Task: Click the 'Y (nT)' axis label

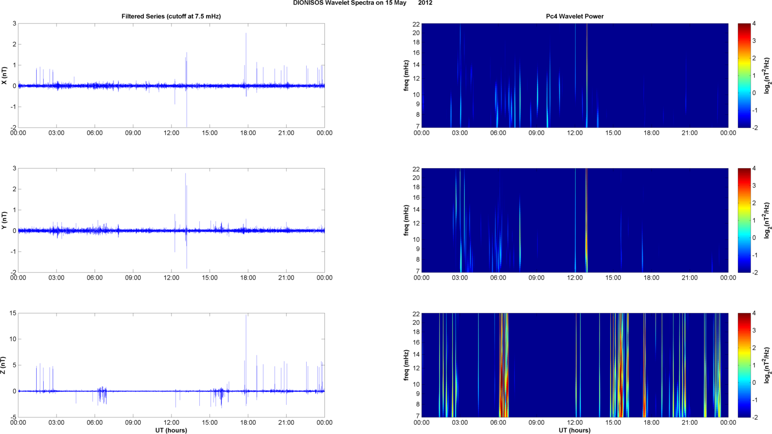Action: [4, 221]
